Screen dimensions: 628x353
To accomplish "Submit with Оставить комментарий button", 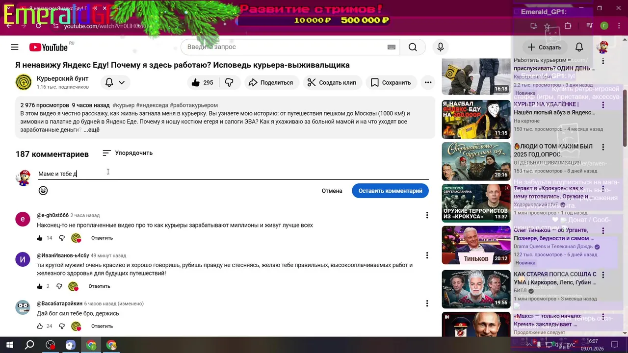I will tap(390, 191).
